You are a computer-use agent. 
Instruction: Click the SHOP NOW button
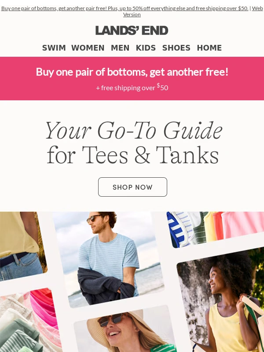[x=132, y=187]
